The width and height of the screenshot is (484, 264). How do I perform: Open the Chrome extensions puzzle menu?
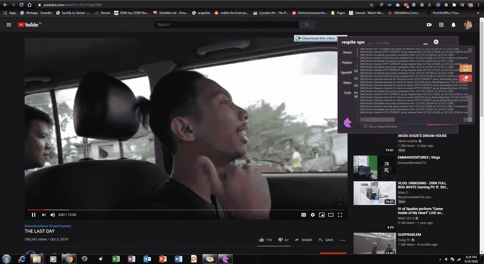[454, 5]
